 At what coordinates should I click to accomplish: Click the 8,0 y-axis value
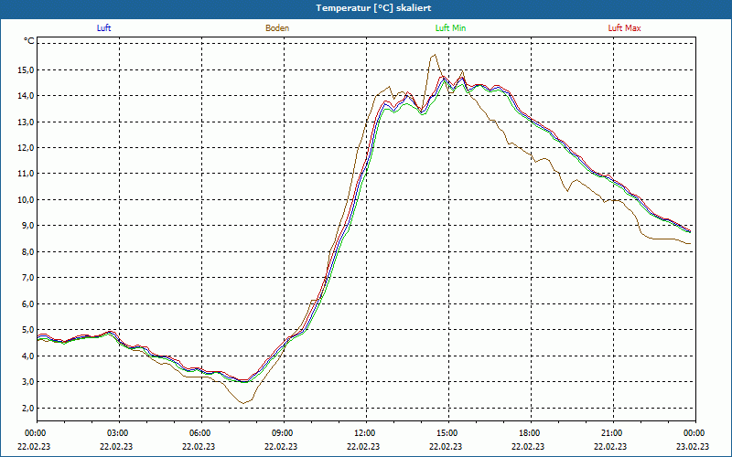28,252
